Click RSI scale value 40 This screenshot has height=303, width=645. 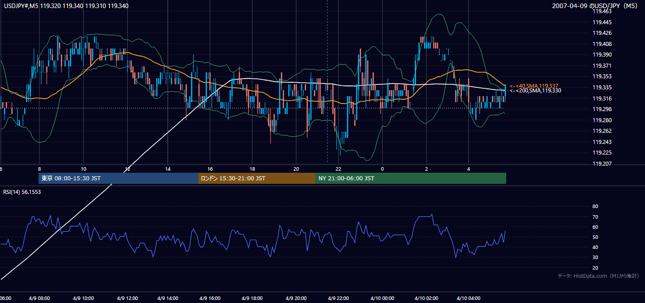click(x=595, y=247)
